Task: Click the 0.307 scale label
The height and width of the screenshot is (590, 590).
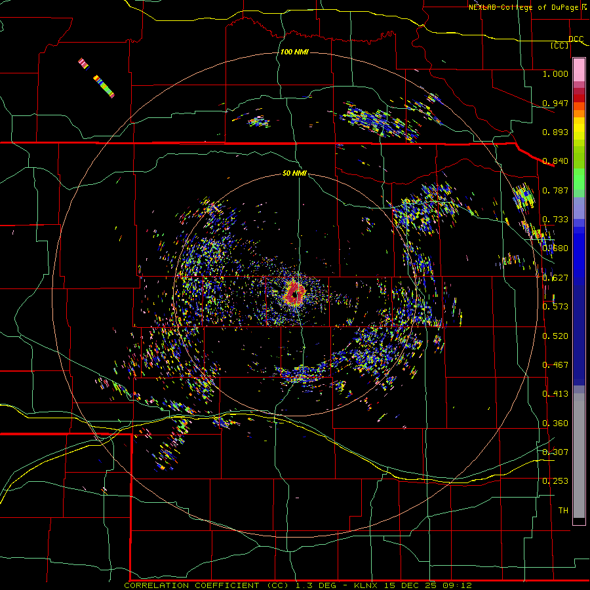Action: tap(555, 452)
